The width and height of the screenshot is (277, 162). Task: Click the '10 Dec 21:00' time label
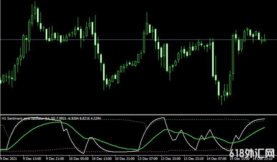(125, 159)
